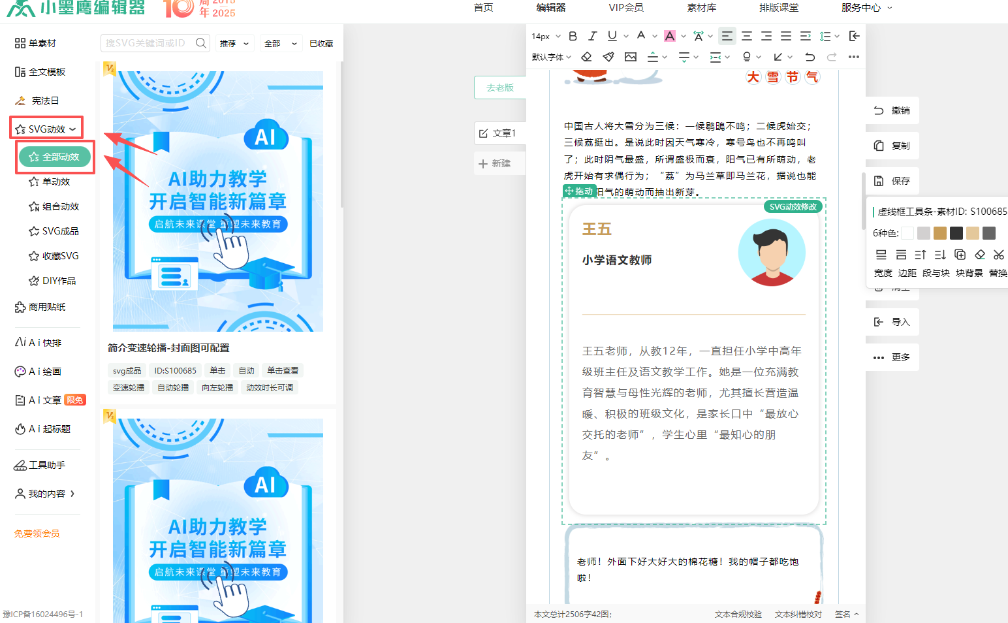Open the line spacing dropdown
Viewport: 1008px width, 623px height.
click(x=829, y=36)
